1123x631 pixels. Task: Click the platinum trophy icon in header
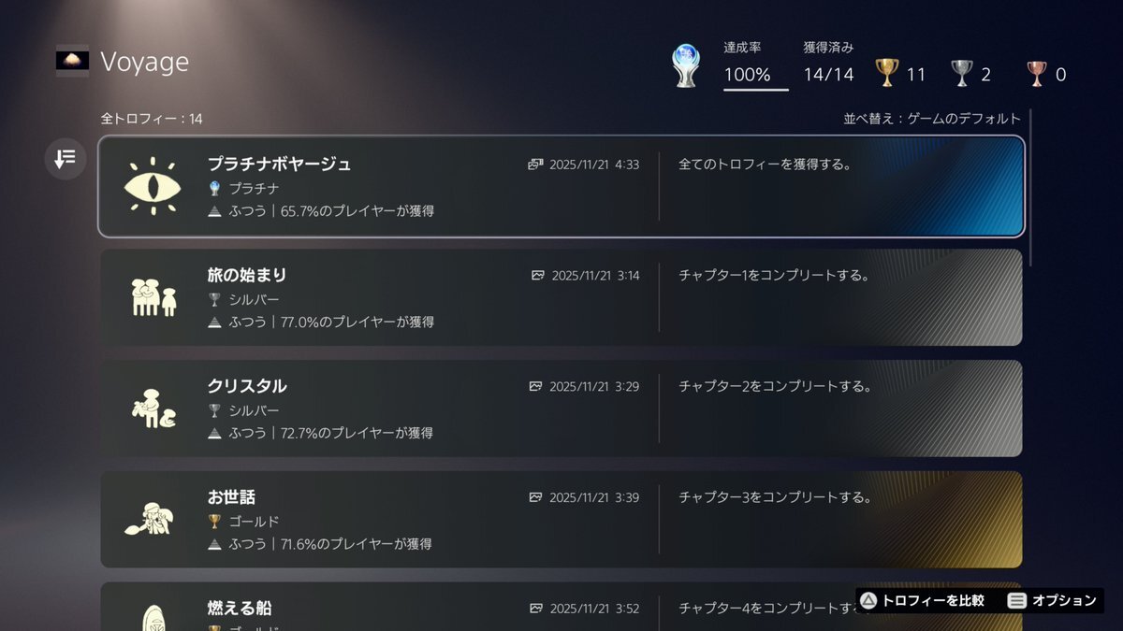pyautogui.click(x=686, y=66)
